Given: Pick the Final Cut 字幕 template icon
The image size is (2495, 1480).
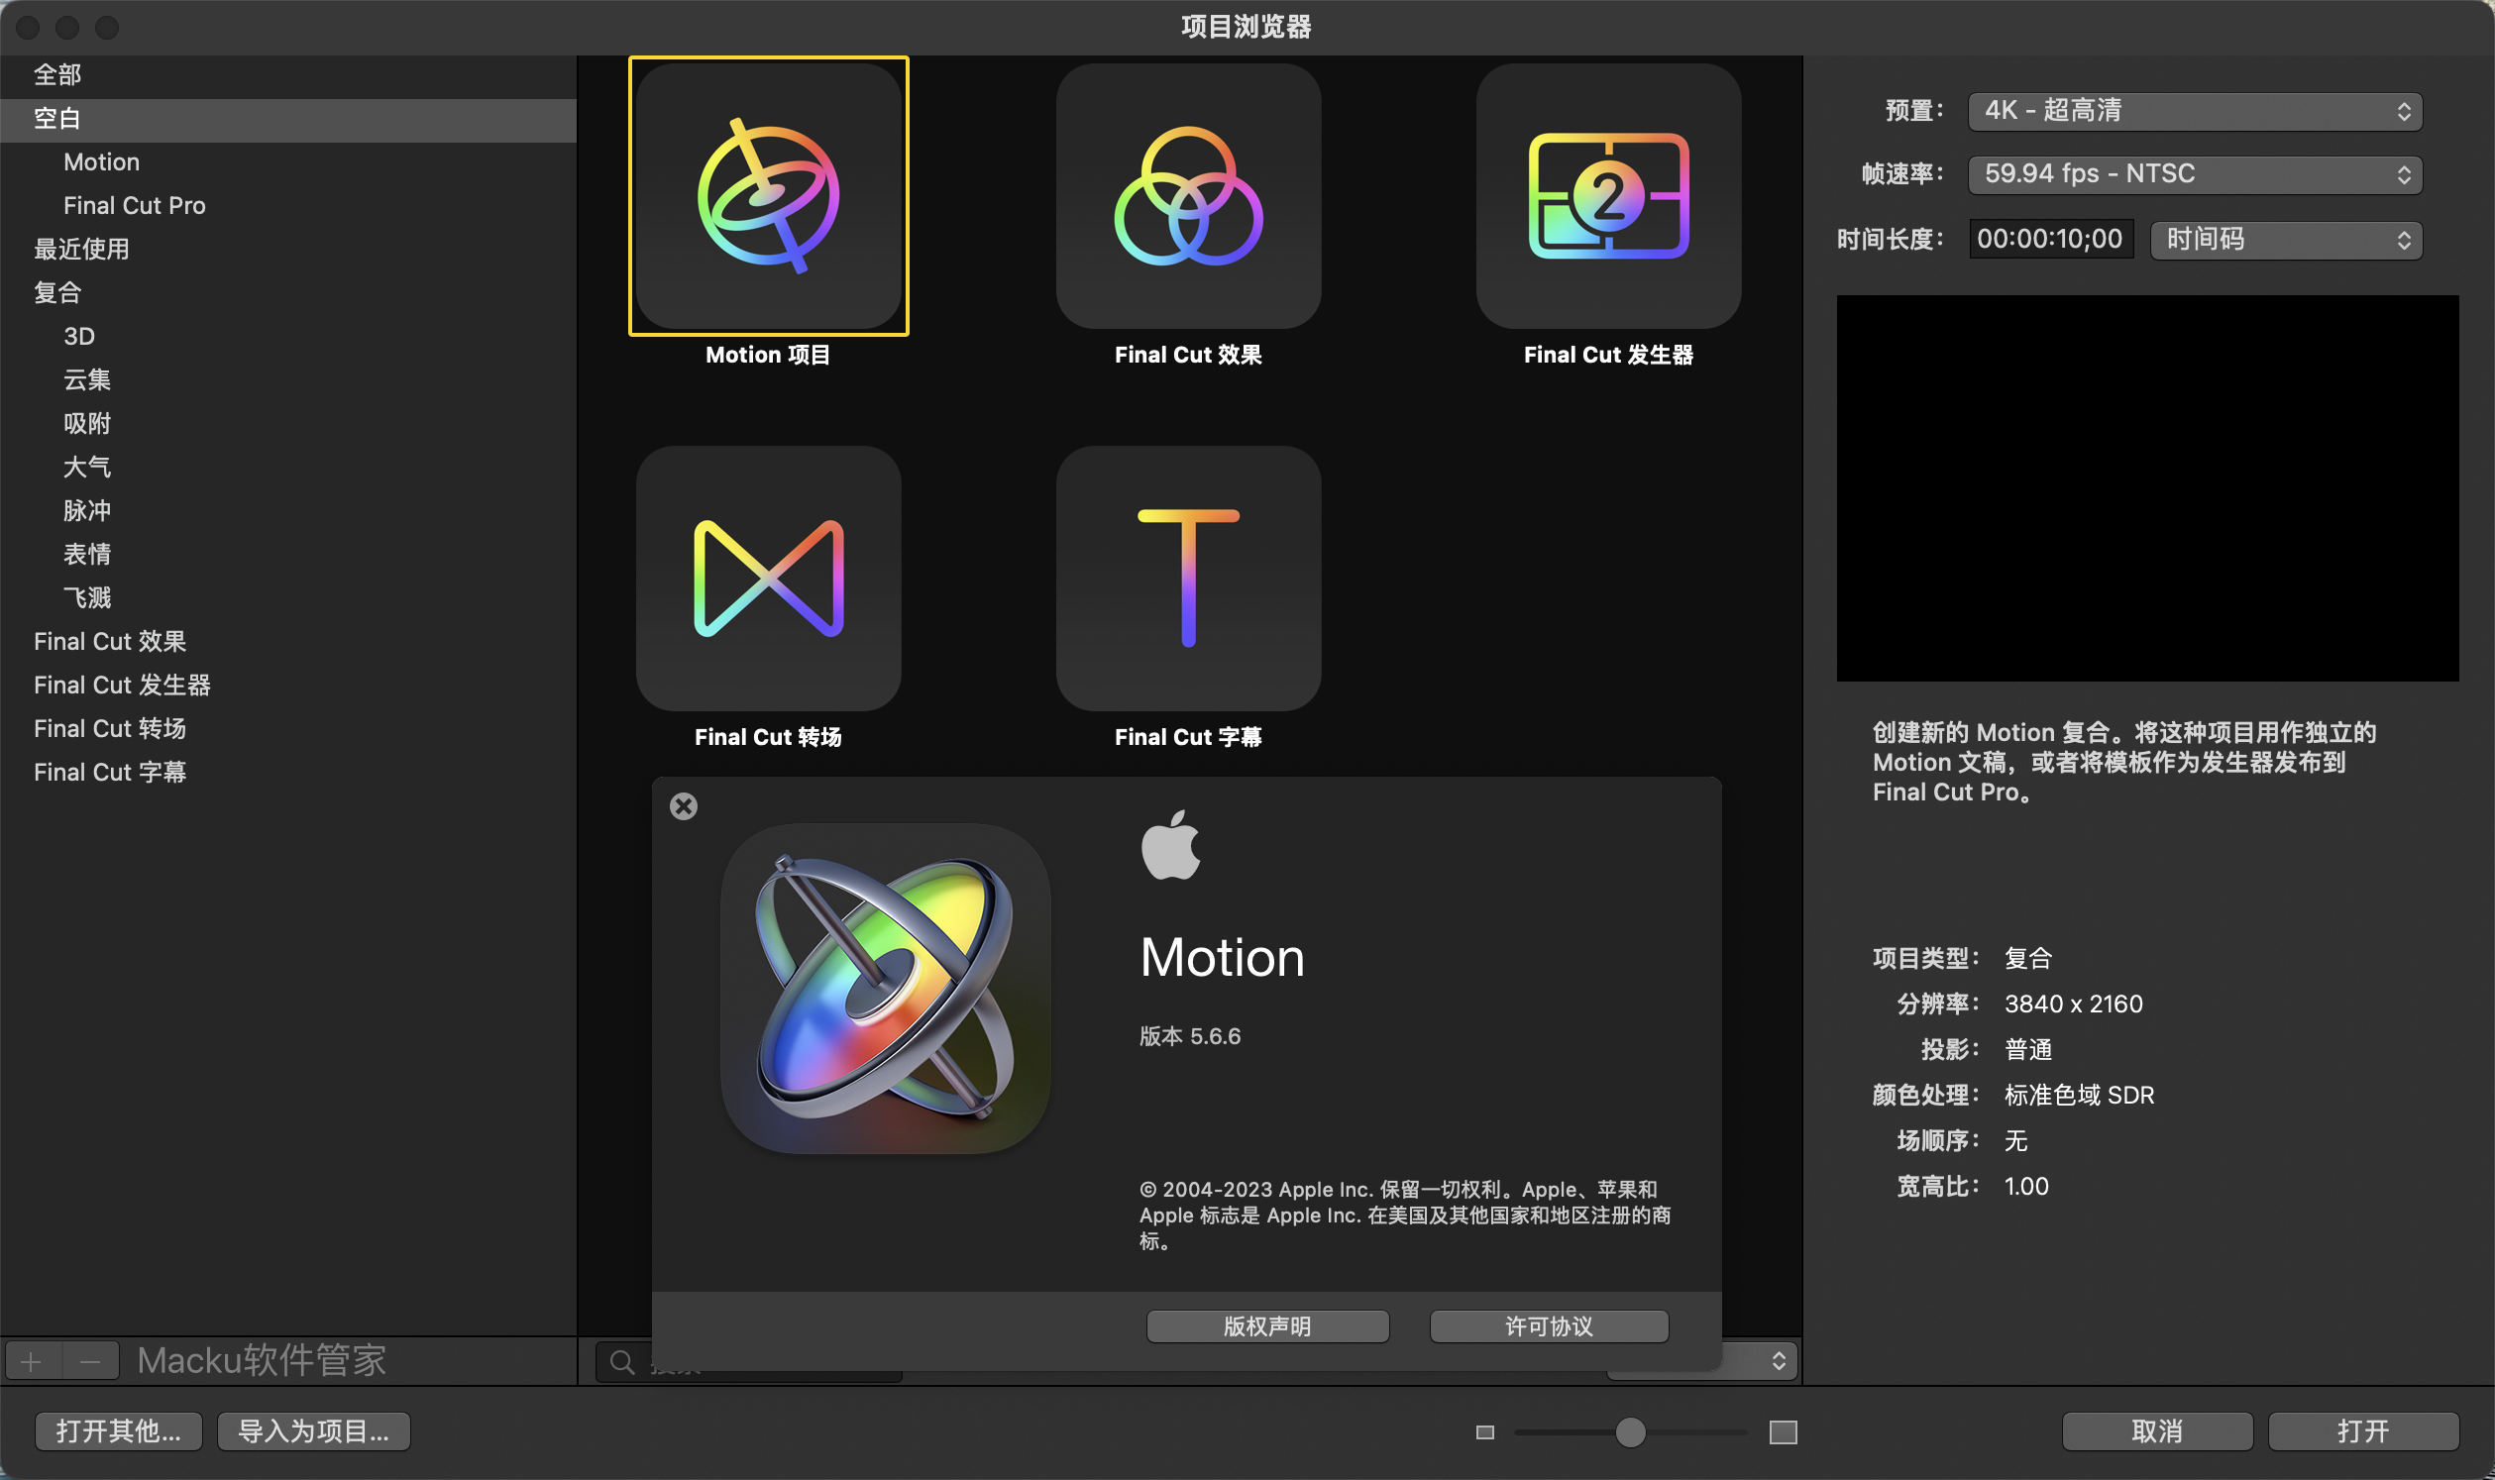Looking at the screenshot, I should click(x=1188, y=578).
